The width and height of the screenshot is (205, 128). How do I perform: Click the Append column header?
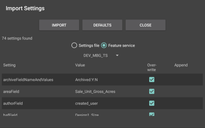click(181, 65)
